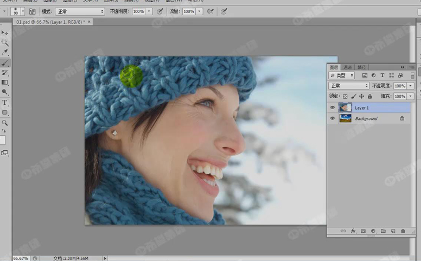
Task: Open the brush blending mode dropdown
Action: [80, 11]
